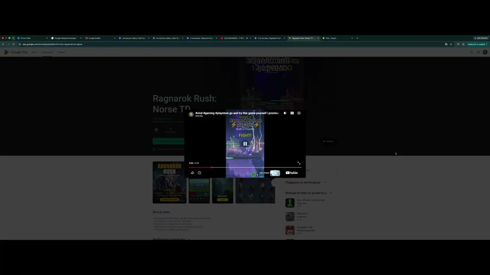Open the TheoTown app icon in suggestions

pyautogui.click(x=290, y=217)
